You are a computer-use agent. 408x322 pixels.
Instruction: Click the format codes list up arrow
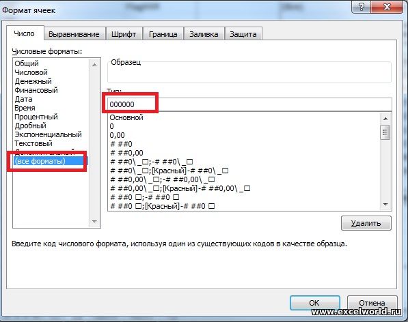click(x=385, y=119)
